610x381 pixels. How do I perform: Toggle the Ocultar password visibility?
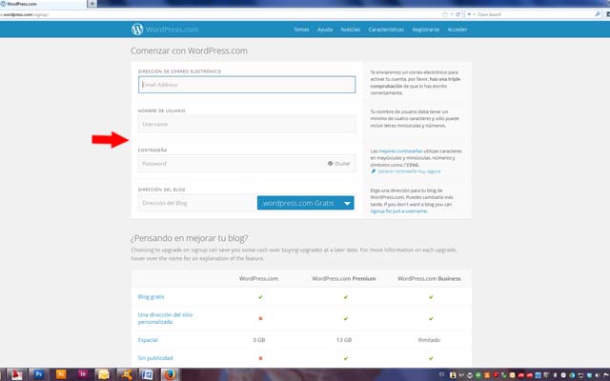point(339,164)
